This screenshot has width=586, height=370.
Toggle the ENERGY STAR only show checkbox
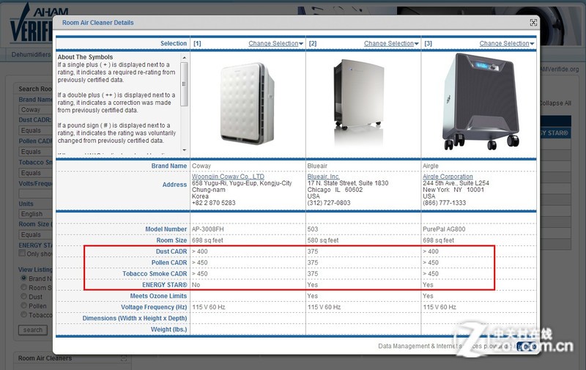(x=23, y=253)
